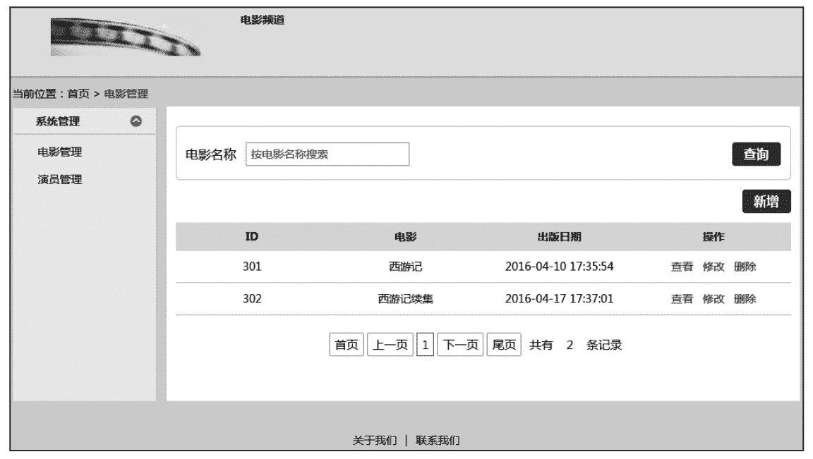Image resolution: width=813 pixels, height=459 pixels.
Task: Select page number 1 in pagination
Action: click(x=426, y=345)
